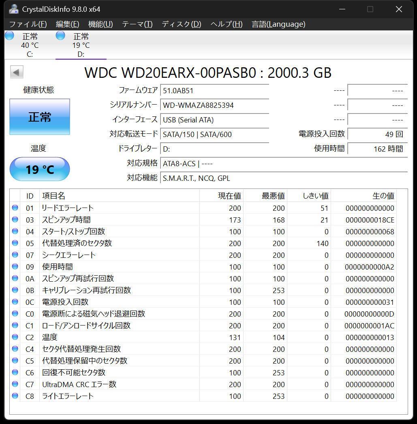This screenshot has width=417, height=424.
Task: Click status dot for ID 07 シークエラーレート
Action: (15, 255)
